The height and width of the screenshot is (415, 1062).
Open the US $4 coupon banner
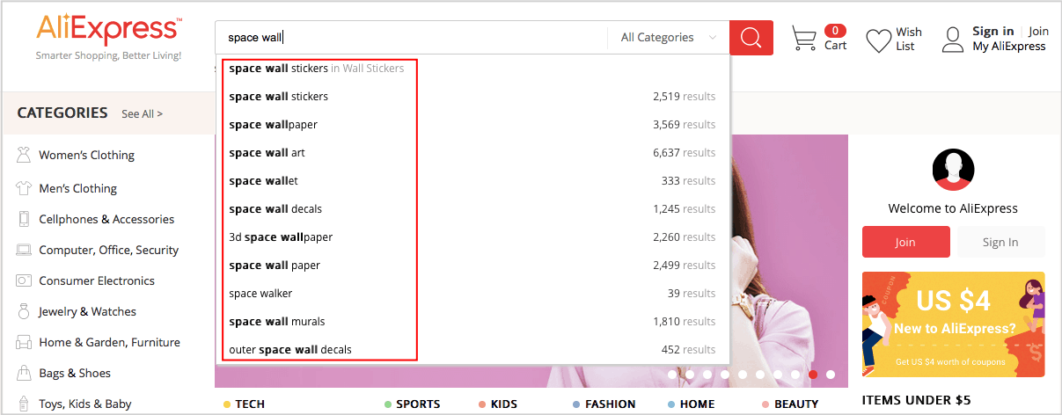(953, 324)
